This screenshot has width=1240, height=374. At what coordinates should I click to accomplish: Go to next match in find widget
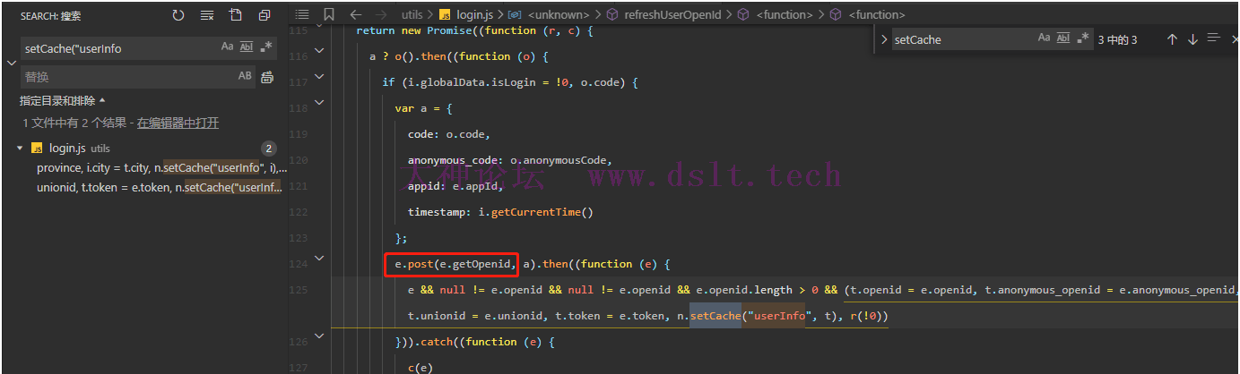click(1192, 39)
